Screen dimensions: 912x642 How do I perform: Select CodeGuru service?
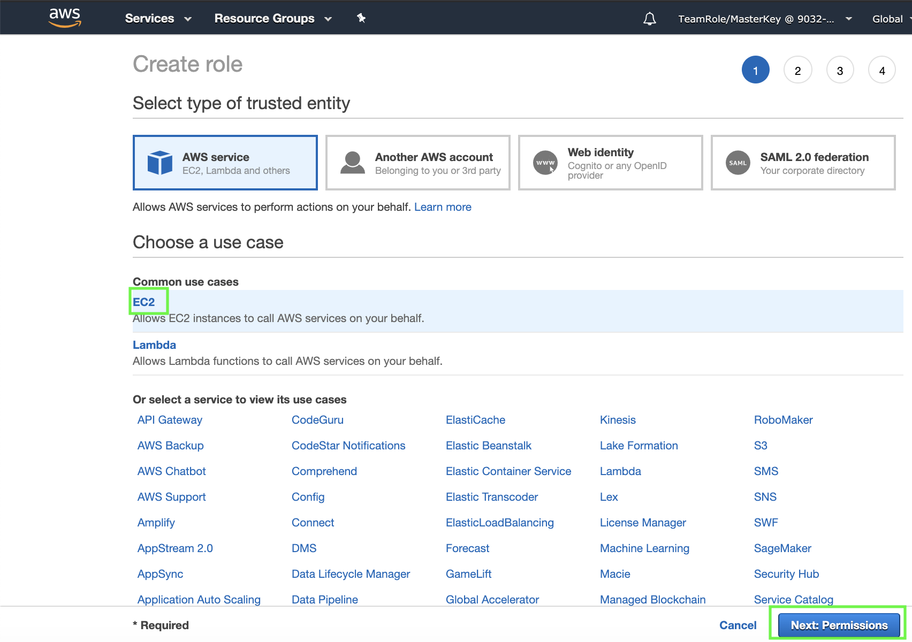tap(317, 420)
